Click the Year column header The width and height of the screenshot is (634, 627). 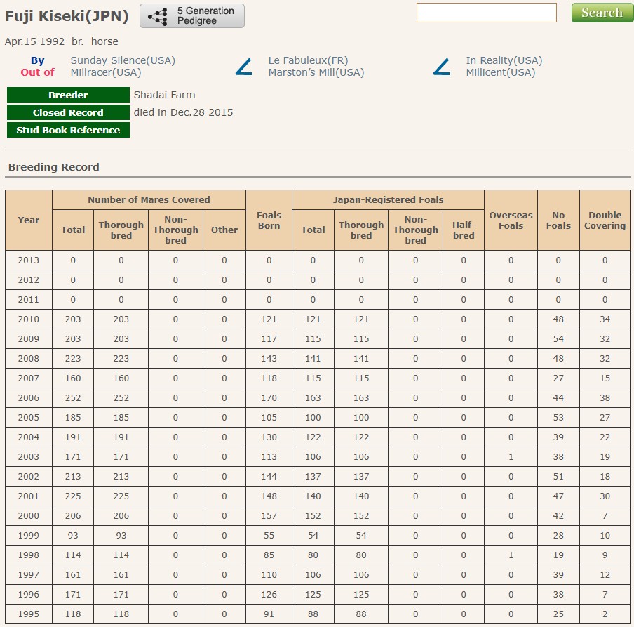[29, 220]
